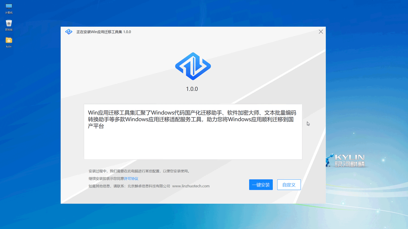
Task: Click the small installer logo in title bar
Action: point(69,32)
